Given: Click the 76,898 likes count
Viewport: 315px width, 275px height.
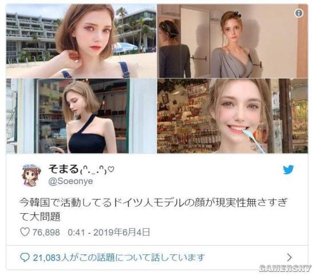Looking at the screenshot, I should click(x=46, y=233).
